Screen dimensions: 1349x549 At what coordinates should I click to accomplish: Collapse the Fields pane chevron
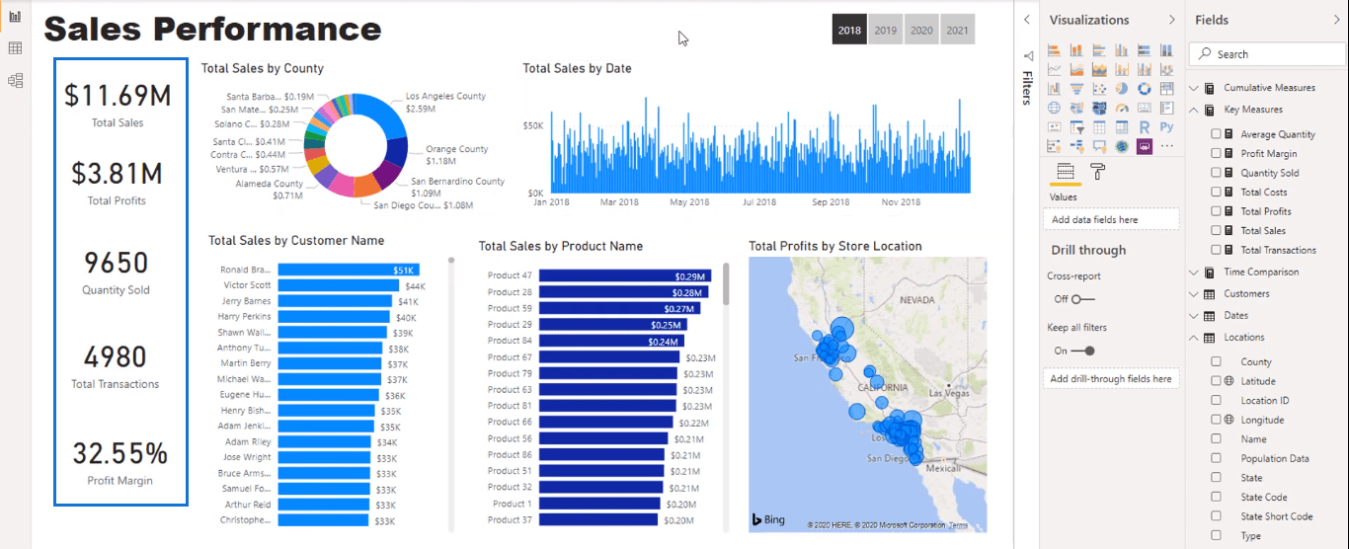tap(1336, 20)
